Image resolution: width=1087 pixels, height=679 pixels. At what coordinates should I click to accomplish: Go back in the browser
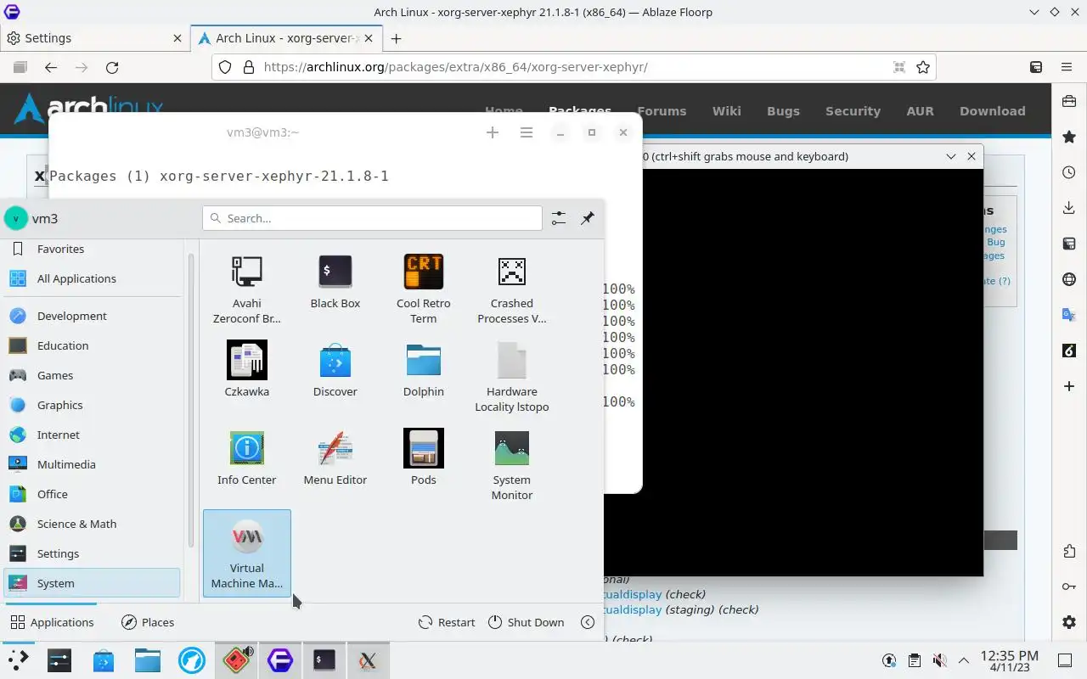pos(51,67)
